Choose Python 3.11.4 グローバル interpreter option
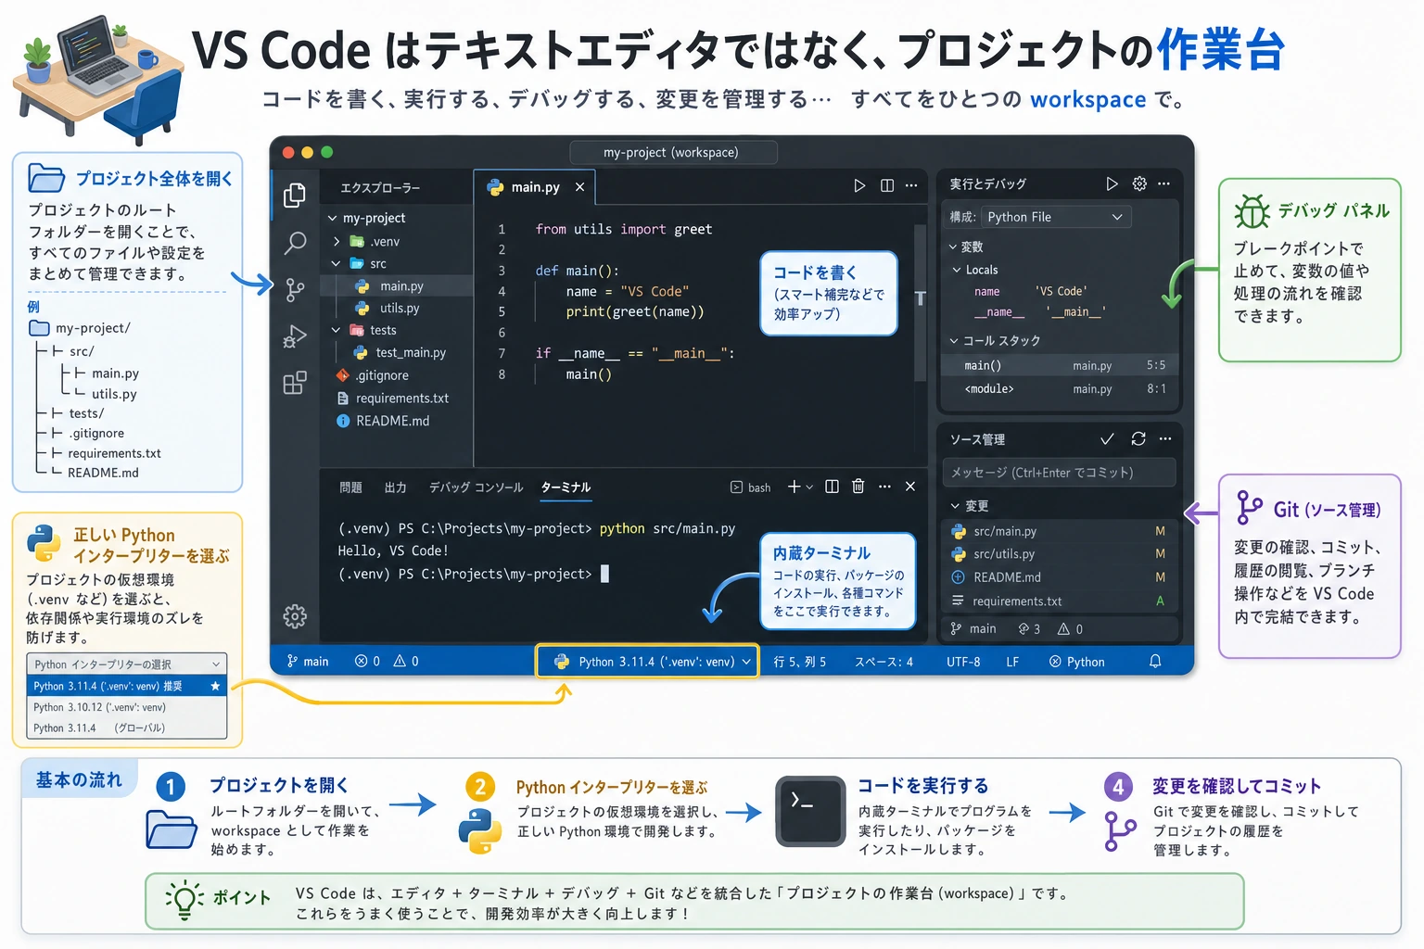The width and height of the screenshot is (1424, 949). tap(127, 728)
